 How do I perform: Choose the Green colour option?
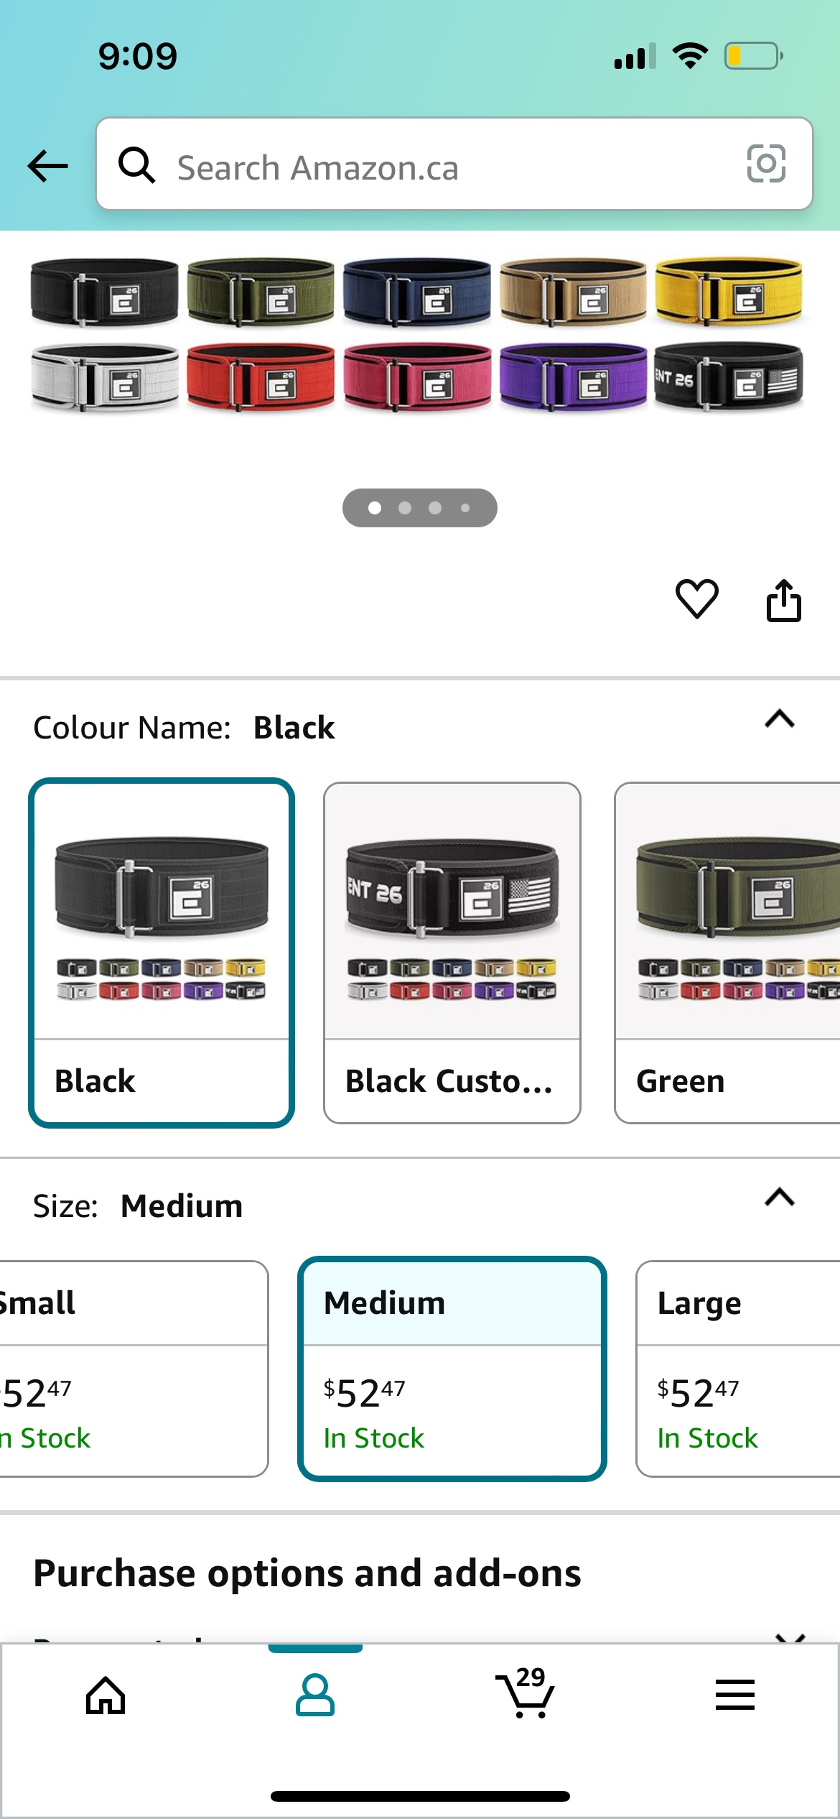click(x=727, y=953)
